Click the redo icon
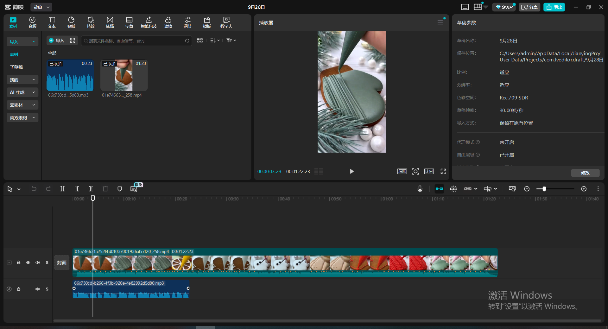 (48, 189)
